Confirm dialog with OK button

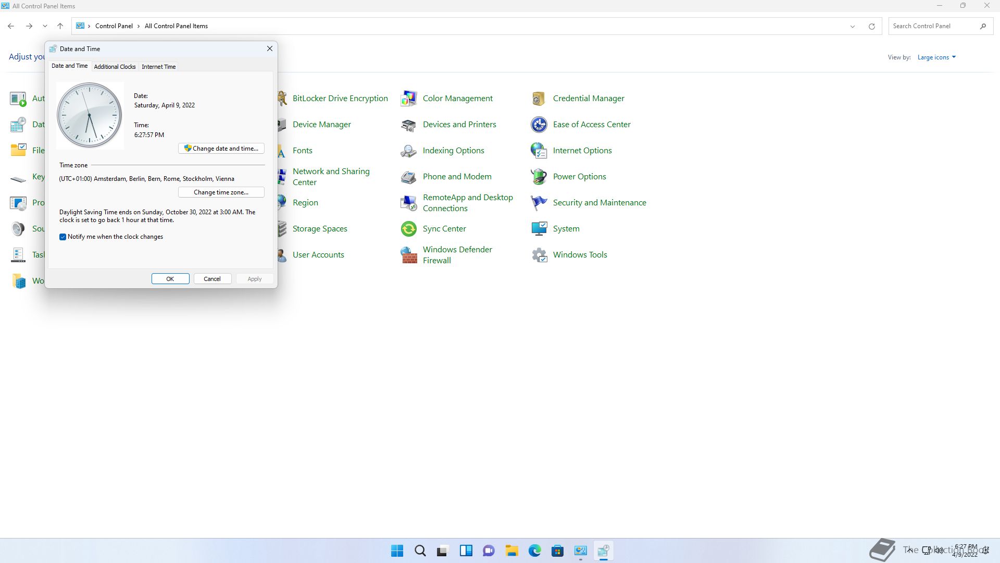coord(170,279)
